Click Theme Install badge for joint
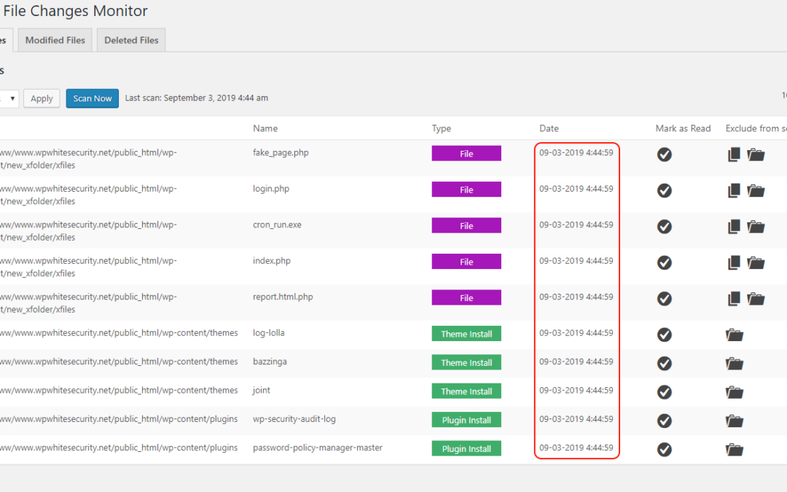The image size is (787, 492). point(466,391)
